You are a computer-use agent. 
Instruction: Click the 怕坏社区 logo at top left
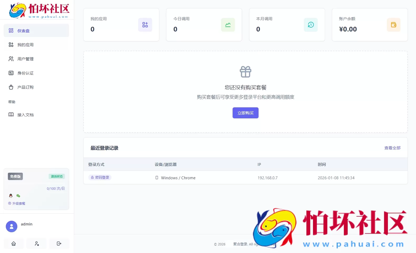coord(39,10)
